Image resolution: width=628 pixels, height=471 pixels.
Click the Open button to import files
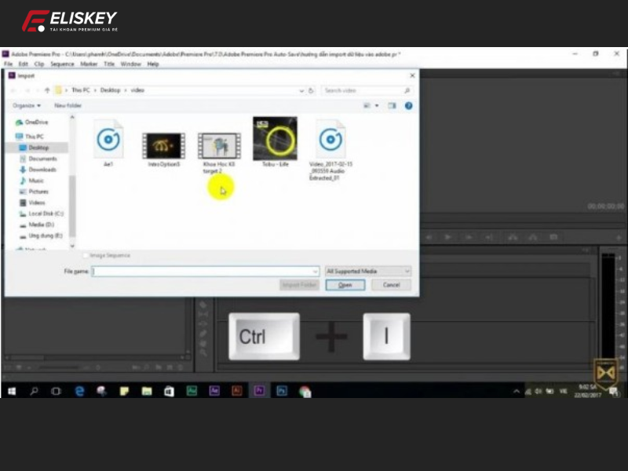coord(345,284)
